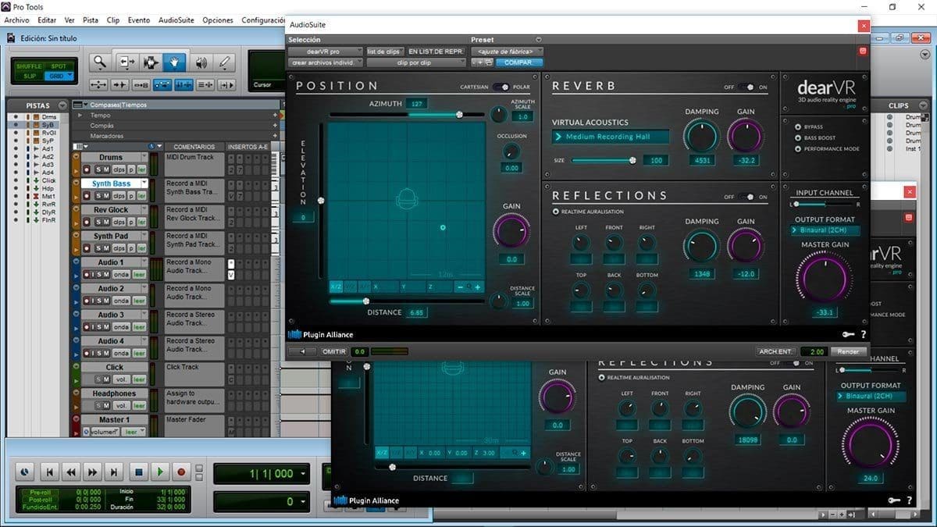Screen dimensions: 937x527
Task: Click the ARCH.ENT. button
Action: (775, 352)
